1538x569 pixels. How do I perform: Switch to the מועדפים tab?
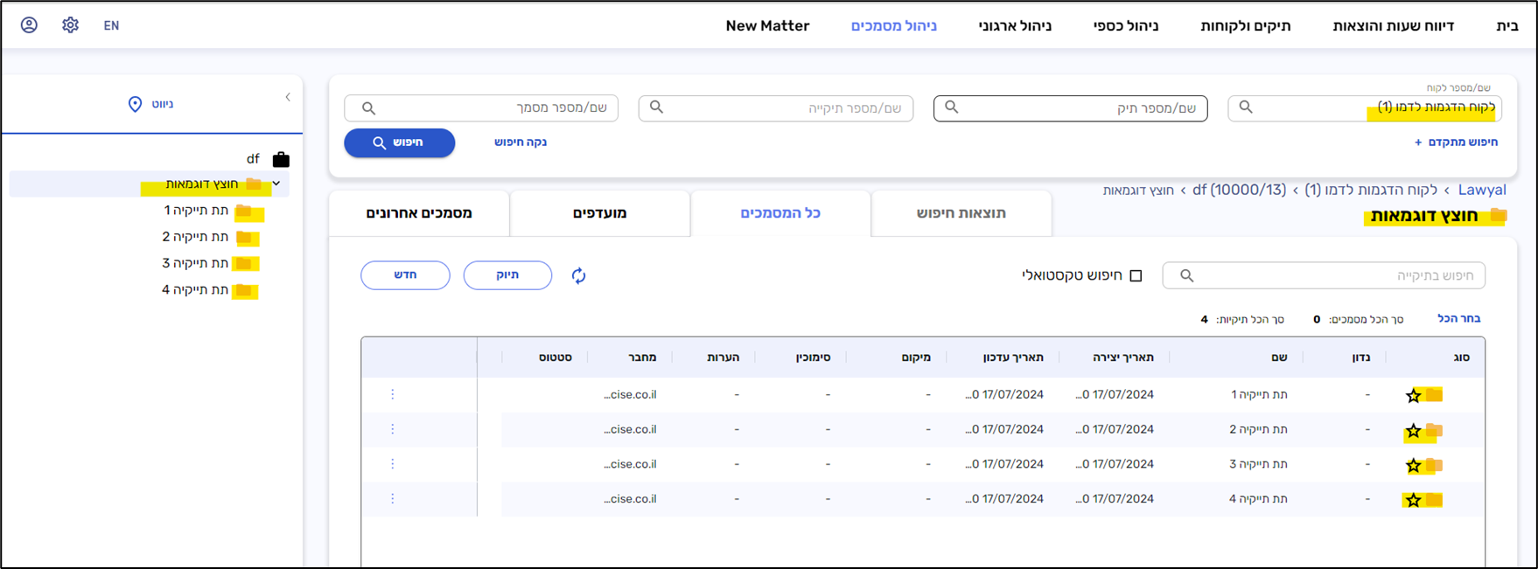[599, 213]
